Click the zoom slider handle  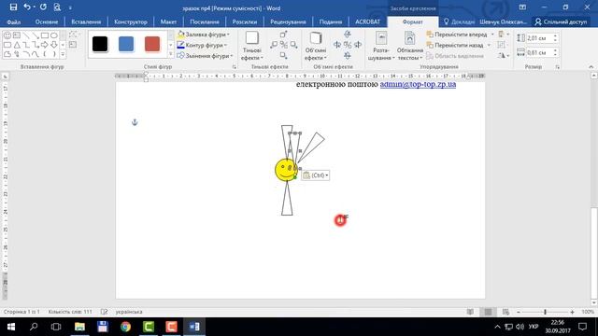pos(545,312)
